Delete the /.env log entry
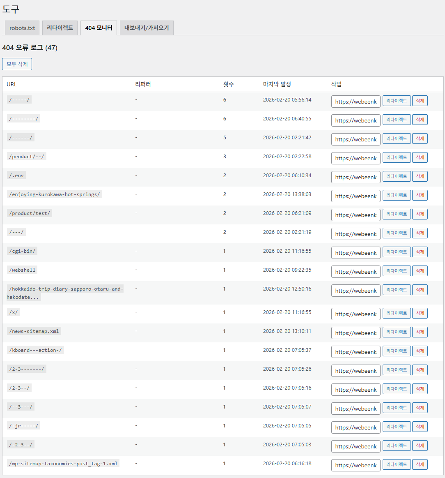This screenshot has width=445, height=478. point(420,176)
